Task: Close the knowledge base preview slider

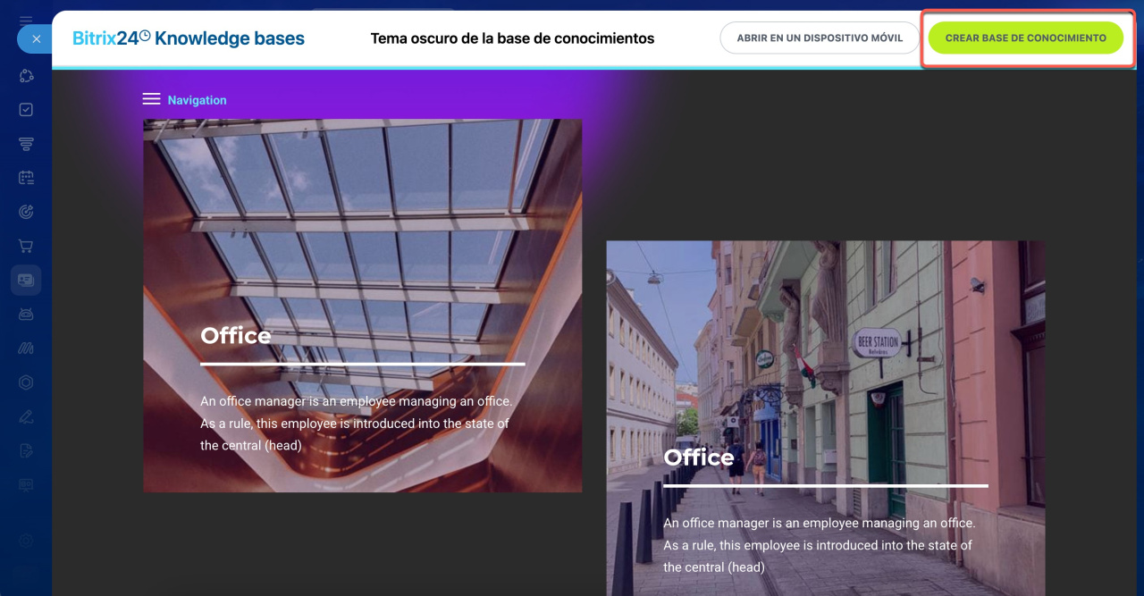Action: click(x=35, y=39)
